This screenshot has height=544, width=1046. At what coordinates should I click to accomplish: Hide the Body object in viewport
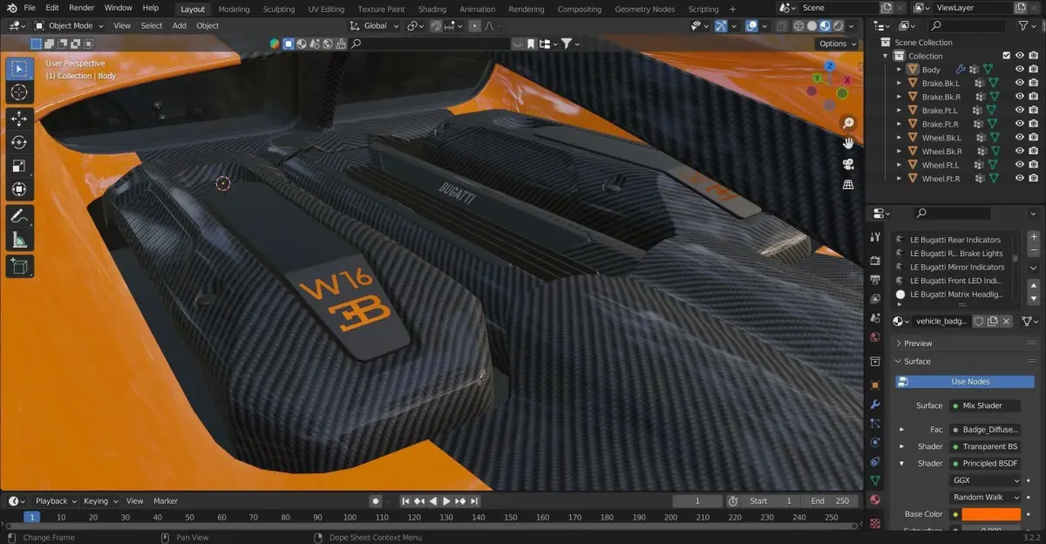tap(1019, 70)
